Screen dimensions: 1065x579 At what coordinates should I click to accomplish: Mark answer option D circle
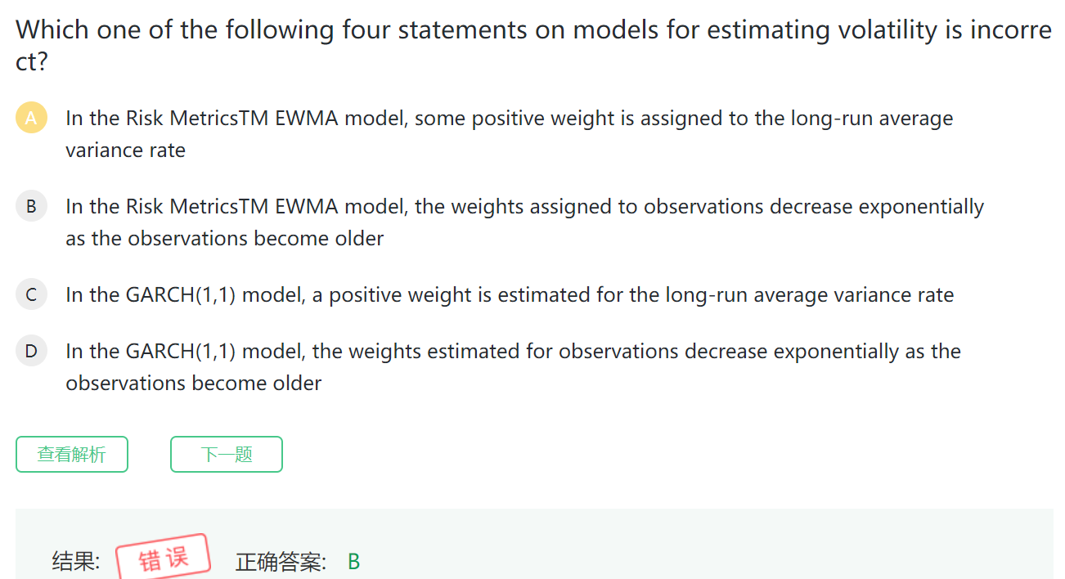click(x=31, y=352)
